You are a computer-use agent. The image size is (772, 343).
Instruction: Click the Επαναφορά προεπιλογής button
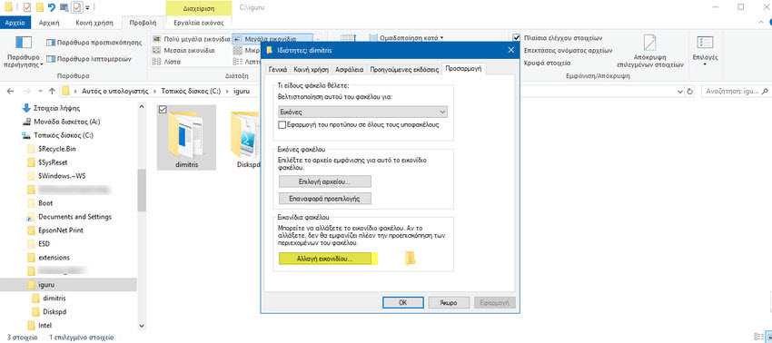click(x=324, y=199)
